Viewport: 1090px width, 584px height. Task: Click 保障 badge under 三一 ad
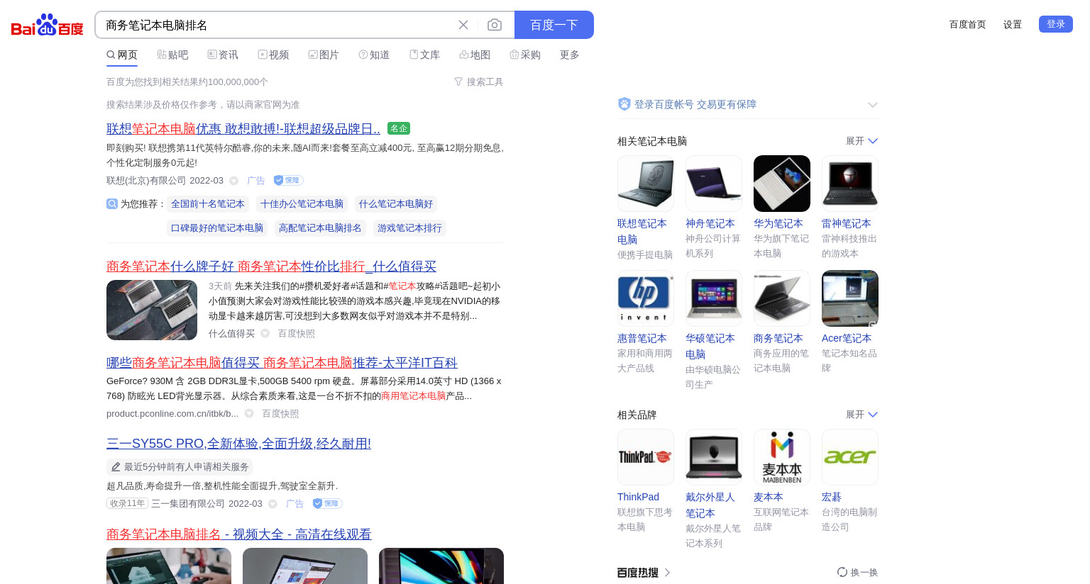click(328, 504)
